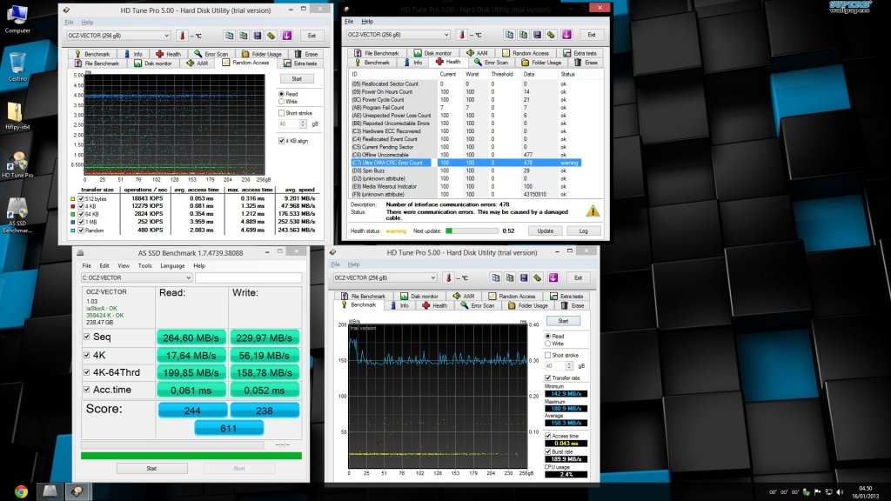891x501 pixels.
Task: Switch to the File Benchmark tab in Random Access window
Action: [97, 63]
